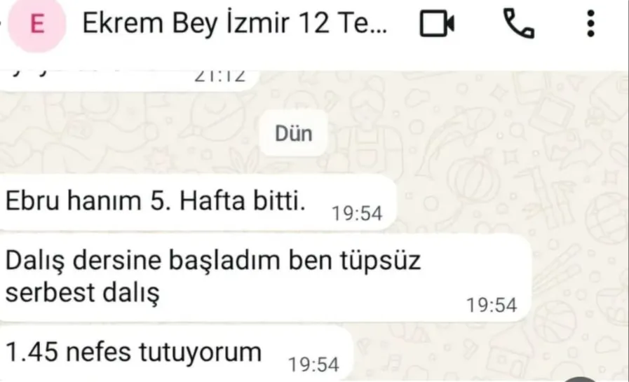The width and height of the screenshot is (629, 382).
Task: Click the 19:54 timestamp beside "Hafta bitti."
Action: coord(357,213)
